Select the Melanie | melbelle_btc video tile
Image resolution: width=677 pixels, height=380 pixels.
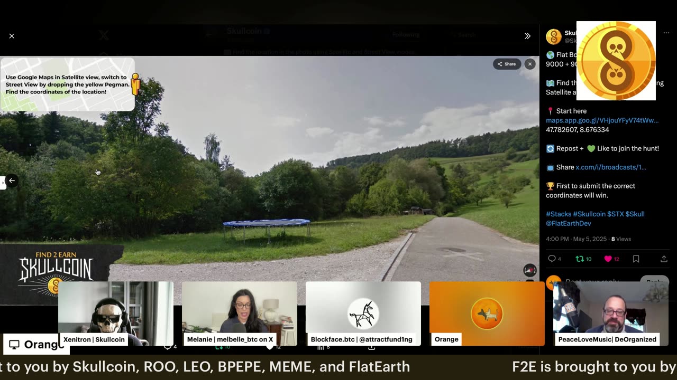pyautogui.click(x=239, y=313)
